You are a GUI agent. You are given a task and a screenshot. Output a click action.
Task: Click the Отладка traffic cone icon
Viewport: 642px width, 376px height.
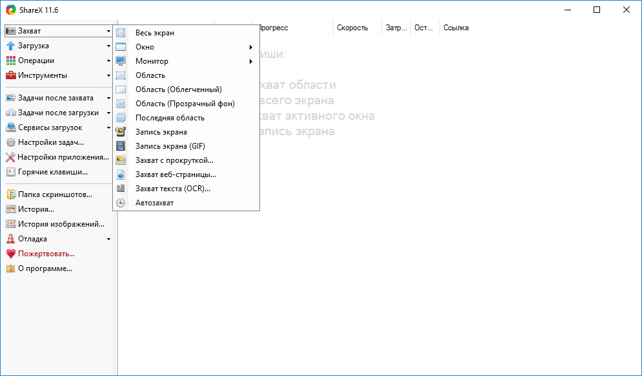point(11,239)
